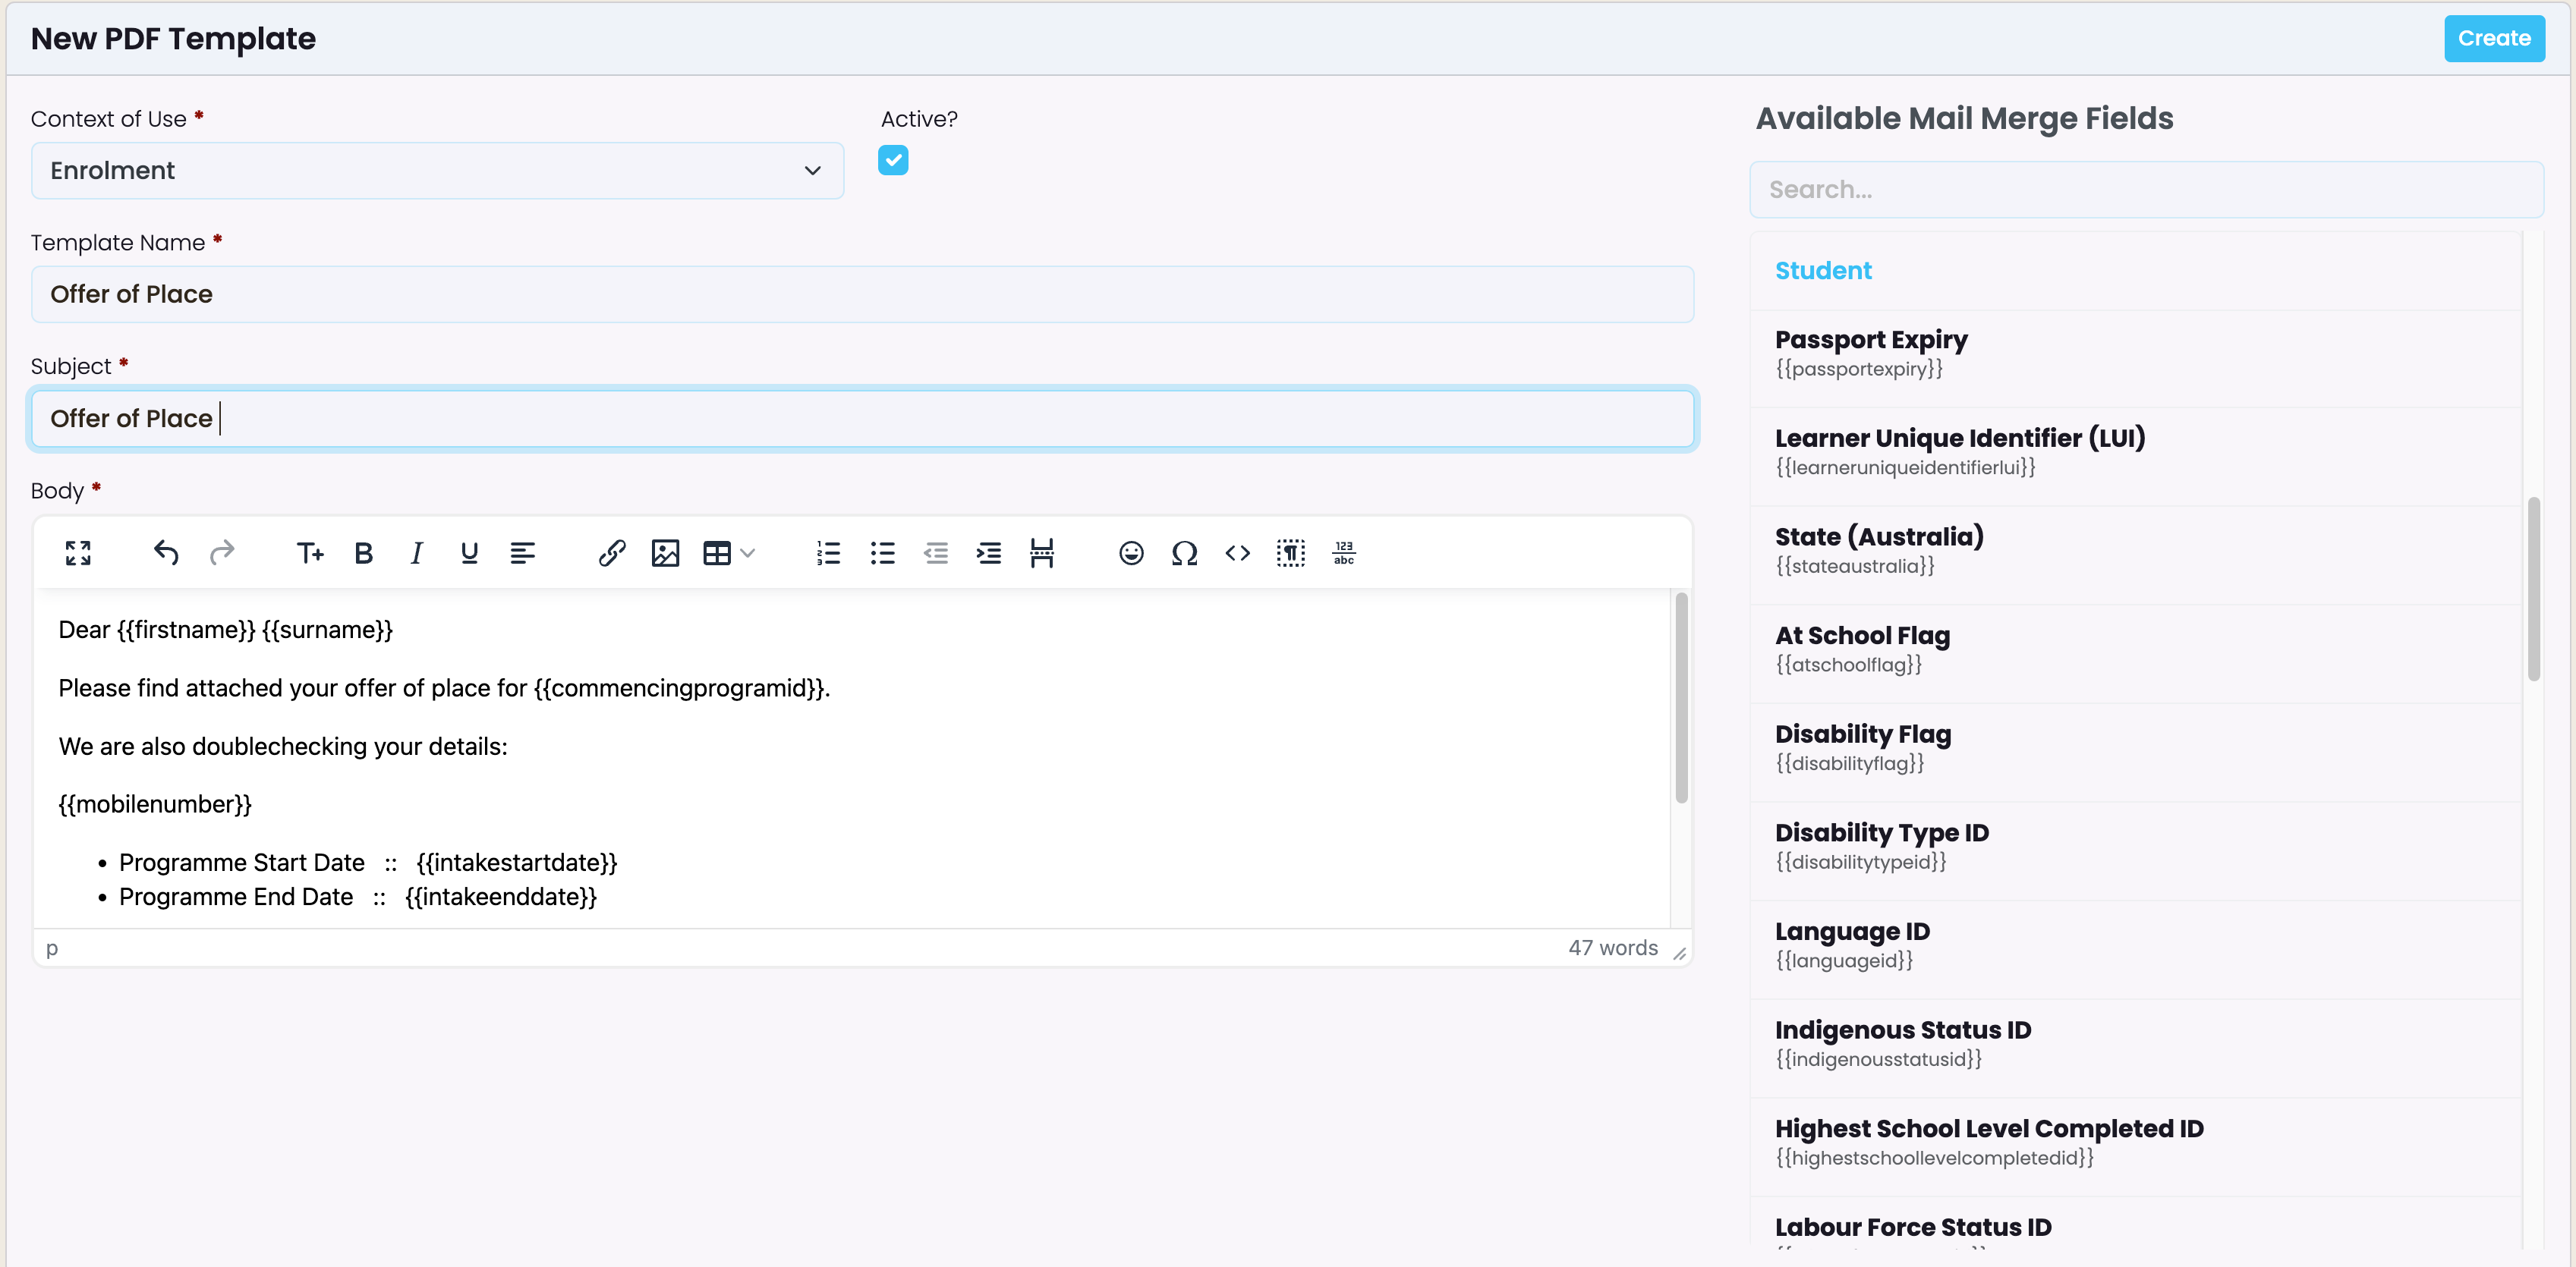Search the mail merge fields
The width and height of the screenshot is (2576, 1267).
click(x=2146, y=189)
